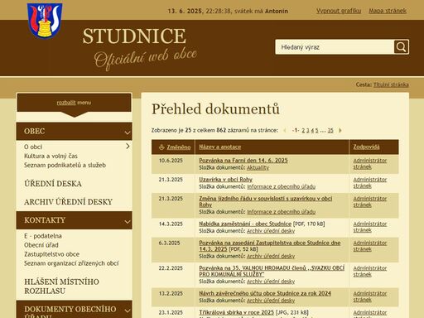
Task: Click the Studnice coat of arms logo
Action: pyautogui.click(x=45, y=21)
